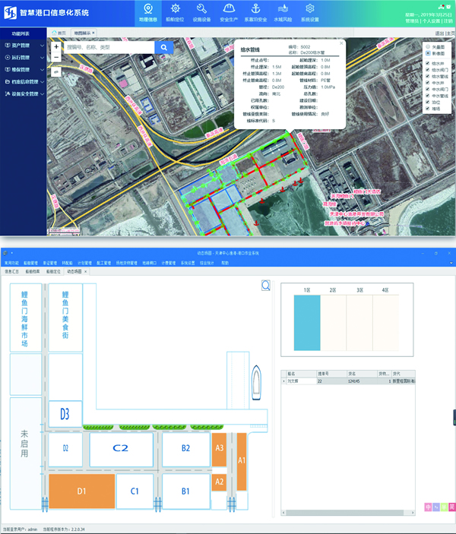Select the blue 1区 zone block
The width and height of the screenshot is (456, 534).
(x=307, y=323)
